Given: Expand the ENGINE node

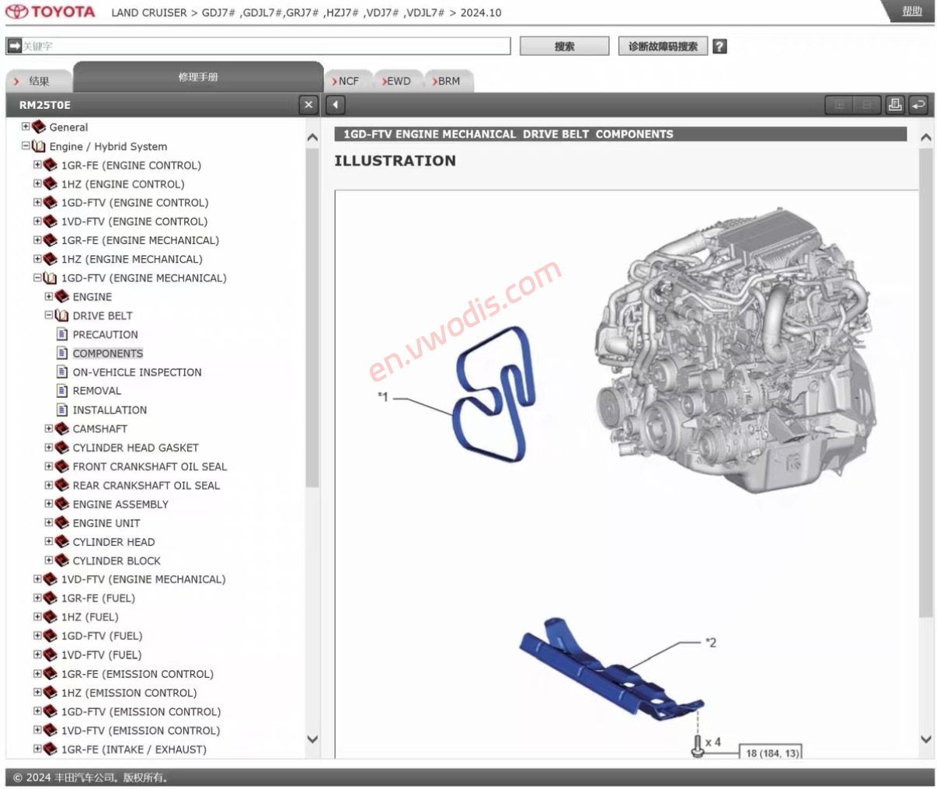Looking at the screenshot, I should (49, 296).
